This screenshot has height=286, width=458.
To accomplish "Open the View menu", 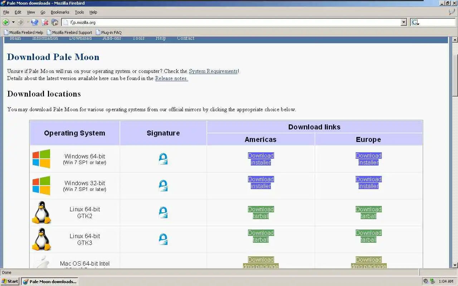I will (31, 12).
